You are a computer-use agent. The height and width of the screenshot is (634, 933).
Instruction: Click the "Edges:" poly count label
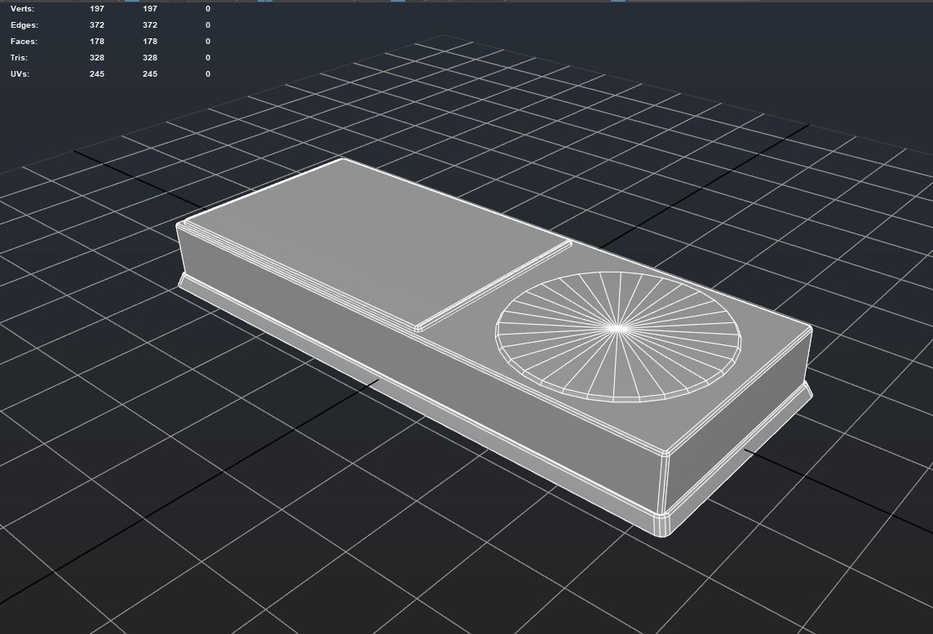[24, 25]
